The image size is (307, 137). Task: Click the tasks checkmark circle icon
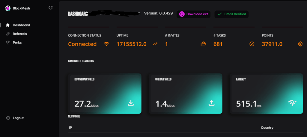(252, 44)
